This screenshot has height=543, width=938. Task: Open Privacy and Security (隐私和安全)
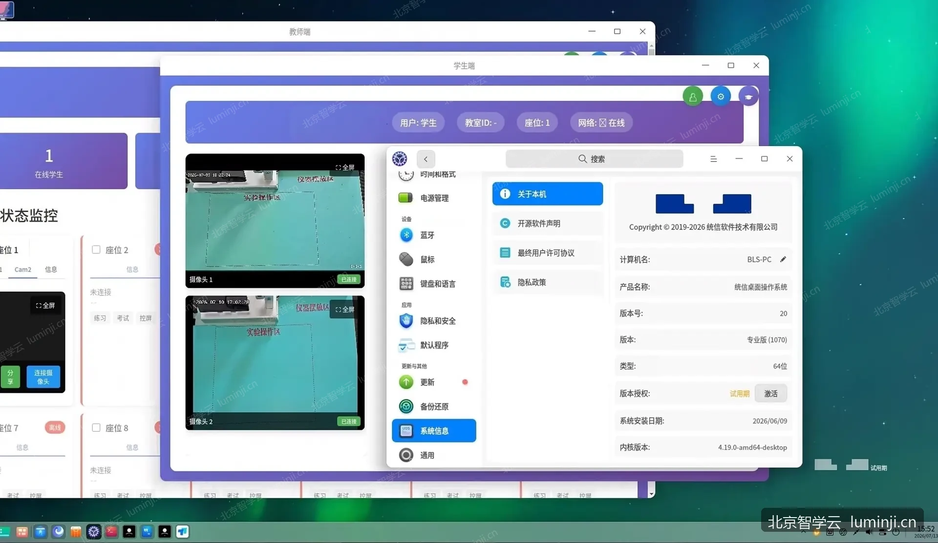click(434, 321)
